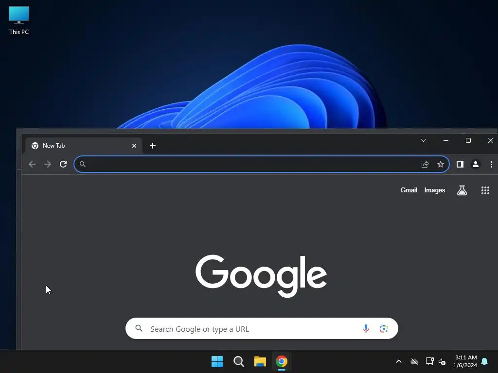Screen dimensions: 498x373
Task: Click the magnifier icon in Google search box
Action: point(139,328)
